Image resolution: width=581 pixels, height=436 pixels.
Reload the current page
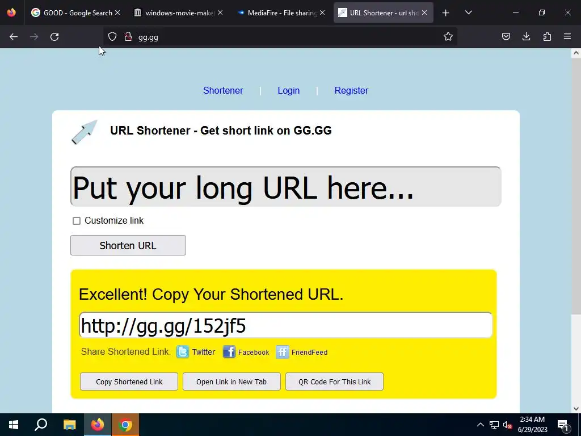pos(54,37)
